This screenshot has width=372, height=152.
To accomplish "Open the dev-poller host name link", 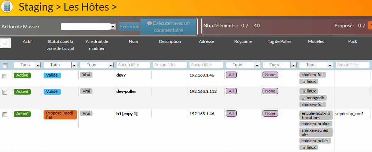I will [x=126, y=91].
